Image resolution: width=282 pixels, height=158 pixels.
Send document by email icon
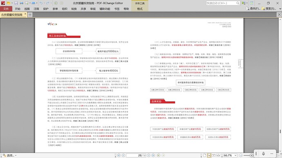[x=27, y=3]
